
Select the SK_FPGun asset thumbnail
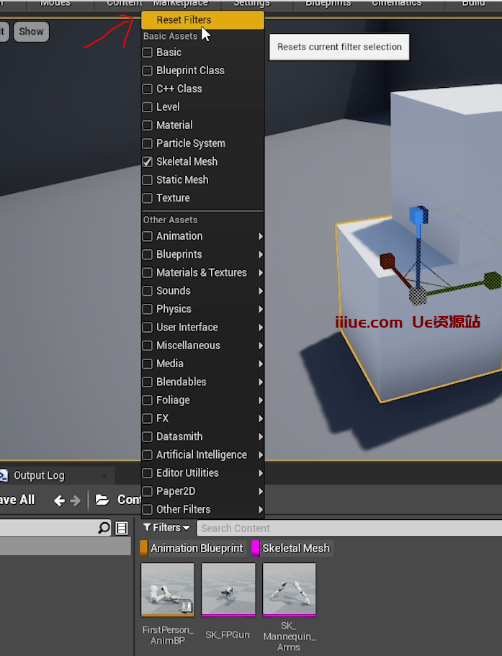228,590
